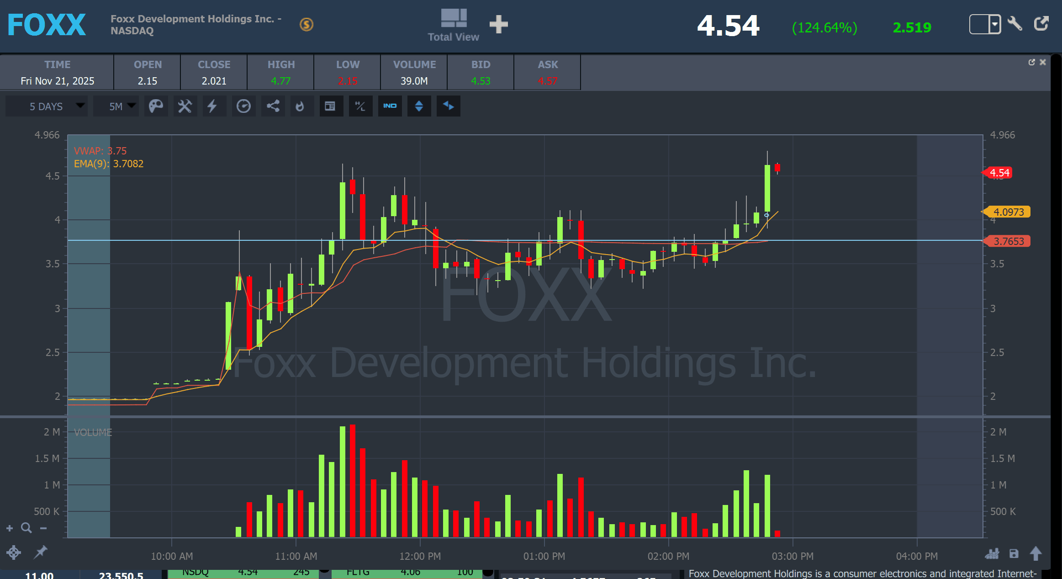Viewport: 1062px width, 579px height.
Task: Click the flame icon in toolbar
Action: click(x=300, y=106)
